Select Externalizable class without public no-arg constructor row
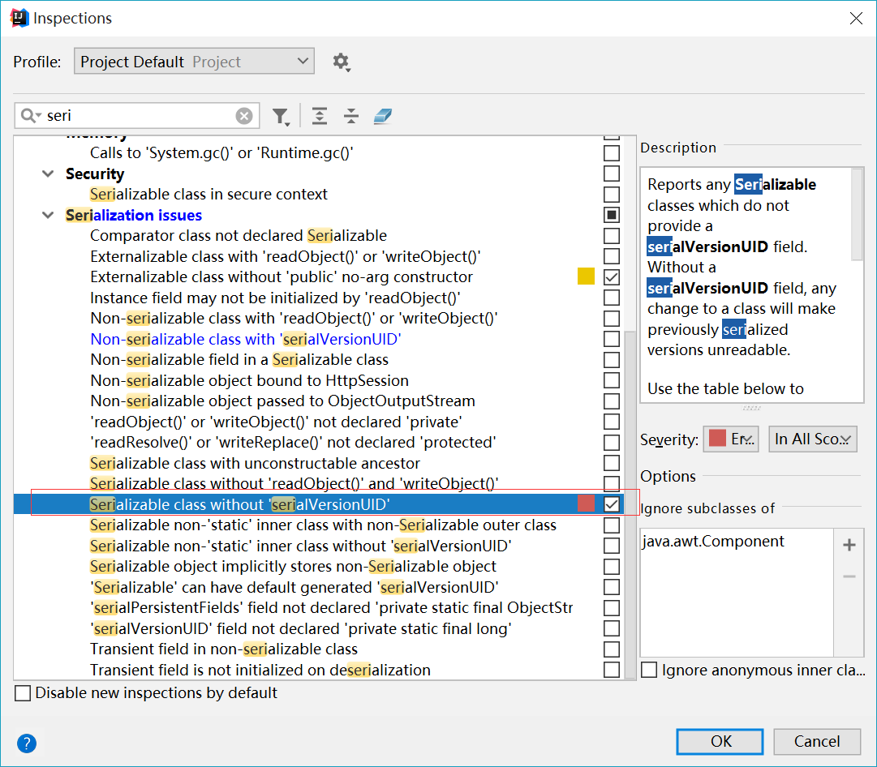 click(x=282, y=276)
